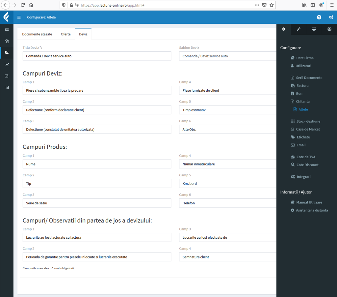Select the gear tab in right panel
337x297 pixels.
tap(284, 29)
